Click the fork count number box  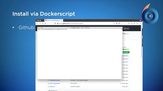128,34
